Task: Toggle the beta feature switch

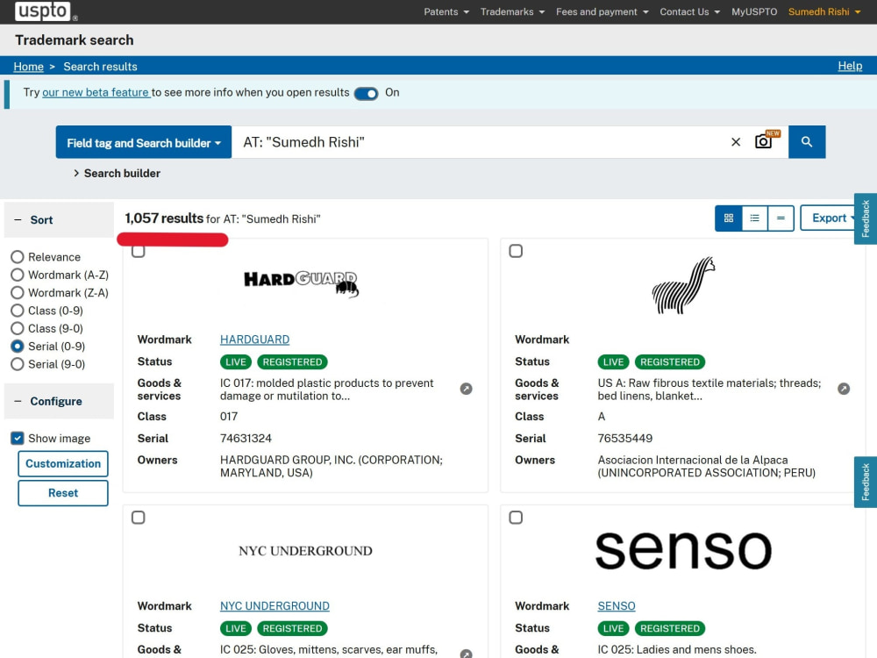Action: 366,94
